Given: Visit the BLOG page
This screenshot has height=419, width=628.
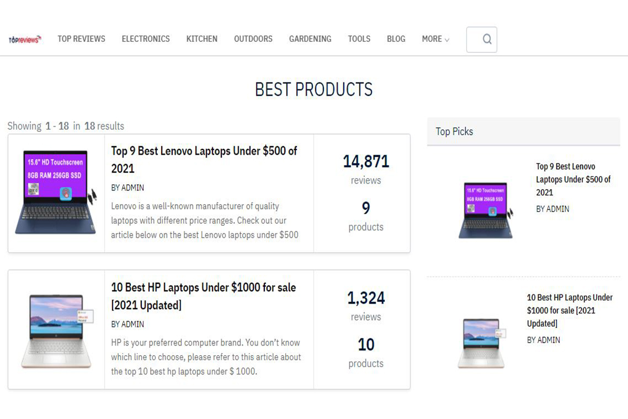Looking at the screenshot, I should [x=396, y=39].
